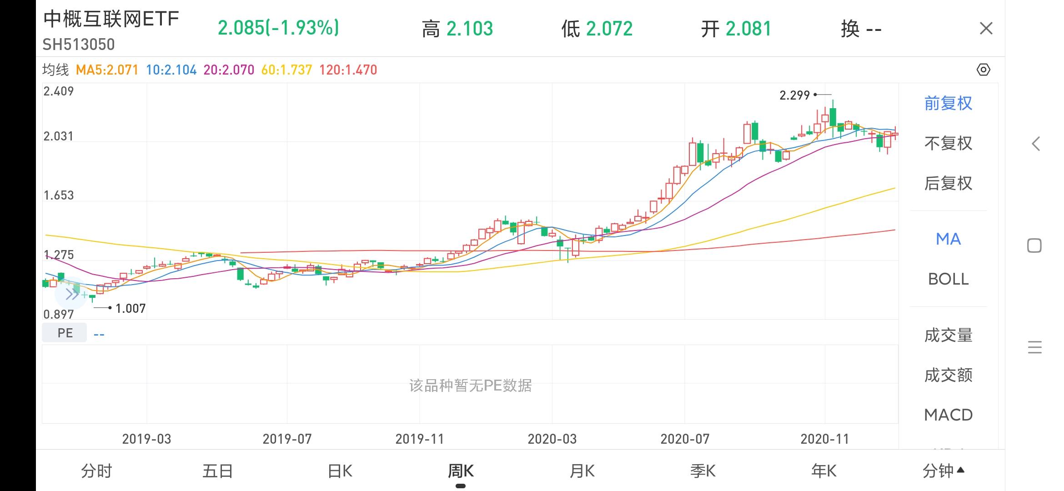Show MACD sub-indicator
The image size is (1064, 491).
coord(948,415)
